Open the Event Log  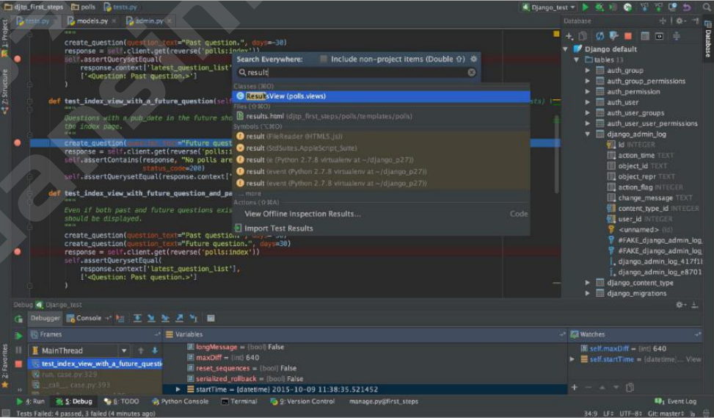coord(676,401)
